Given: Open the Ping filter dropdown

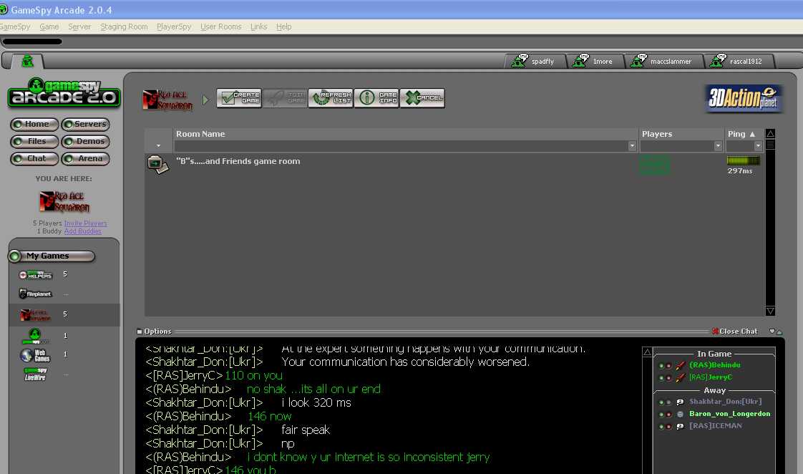Looking at the screenshot, I should (x=758, y=146).
